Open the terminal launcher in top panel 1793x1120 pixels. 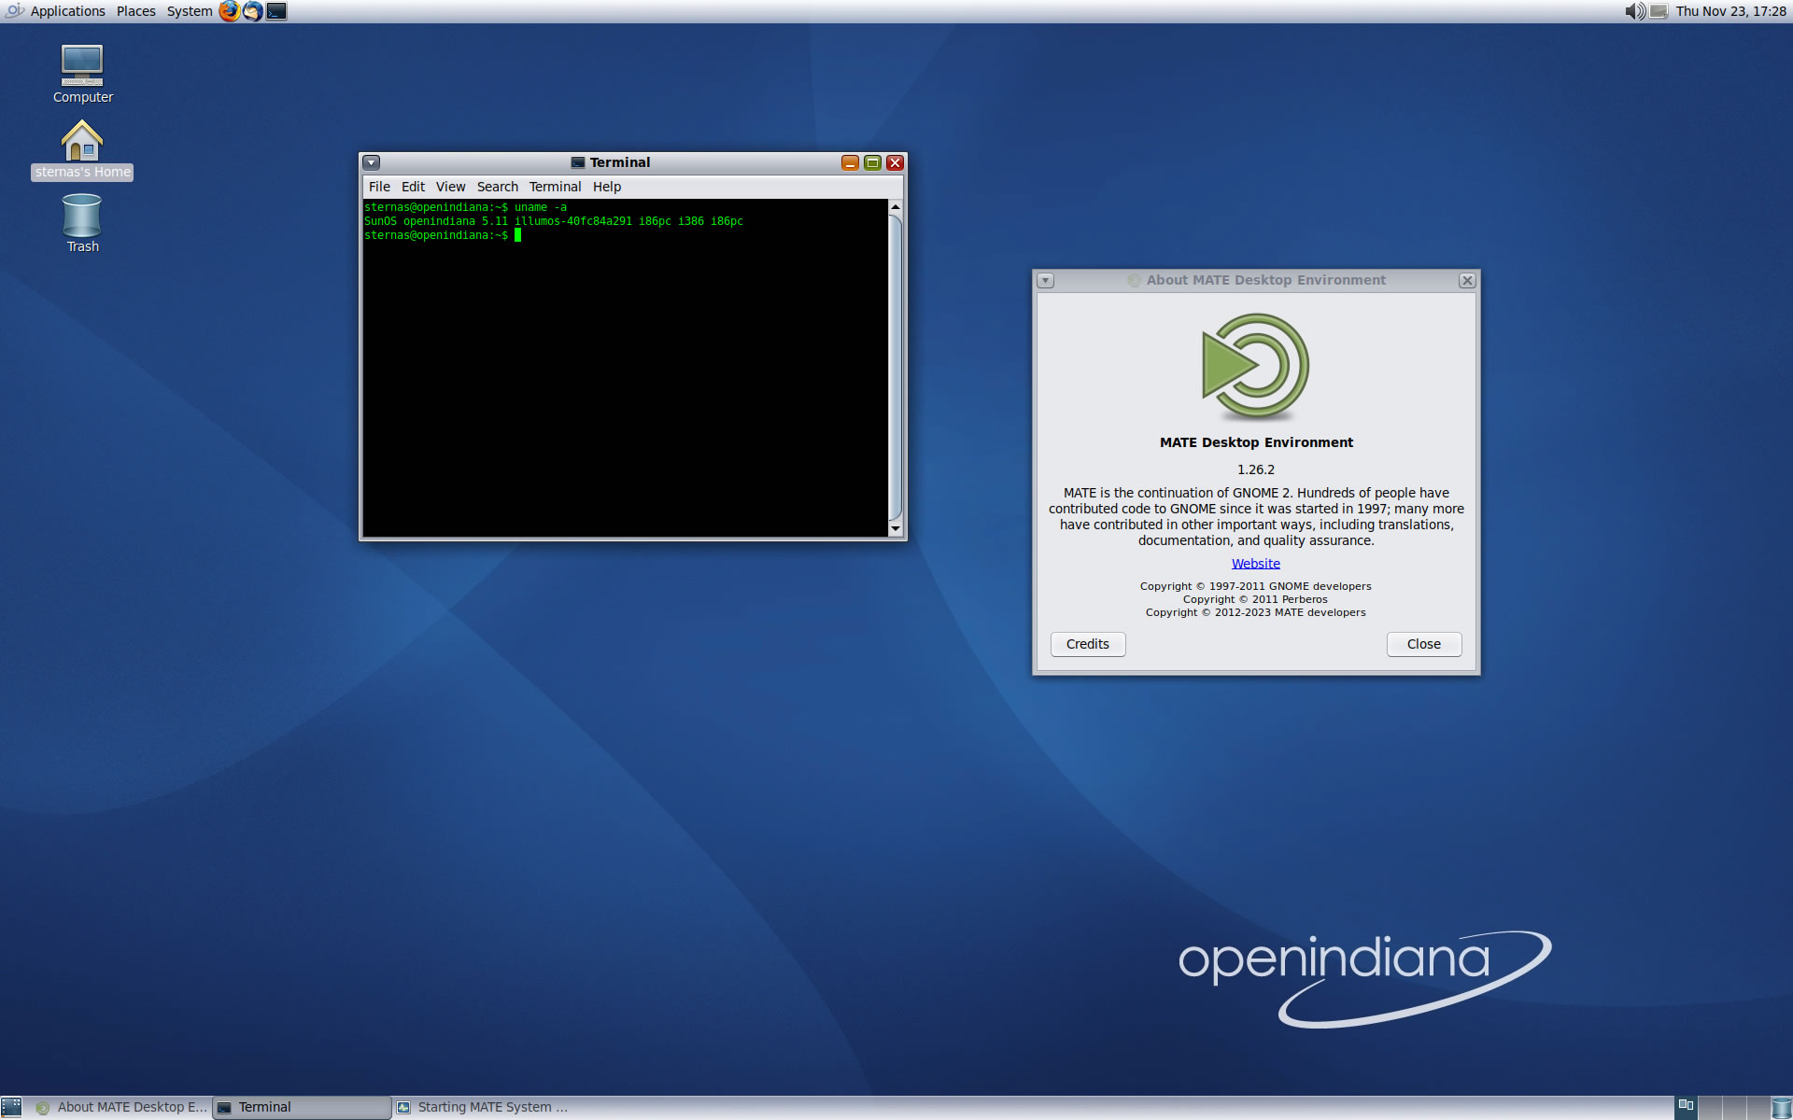[276, 11]
